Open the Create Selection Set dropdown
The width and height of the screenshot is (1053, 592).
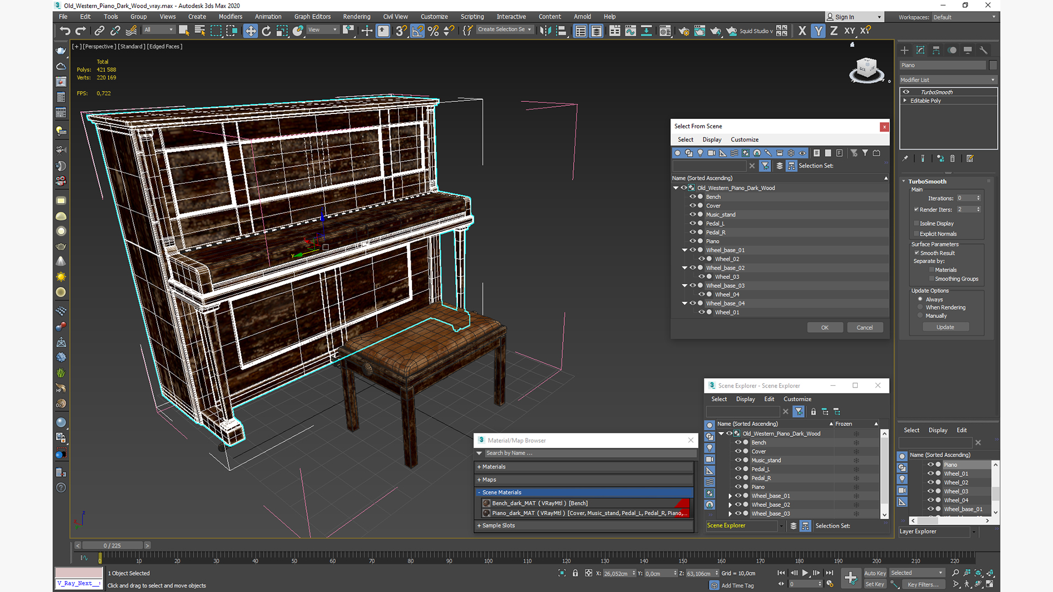coord(505,30)
